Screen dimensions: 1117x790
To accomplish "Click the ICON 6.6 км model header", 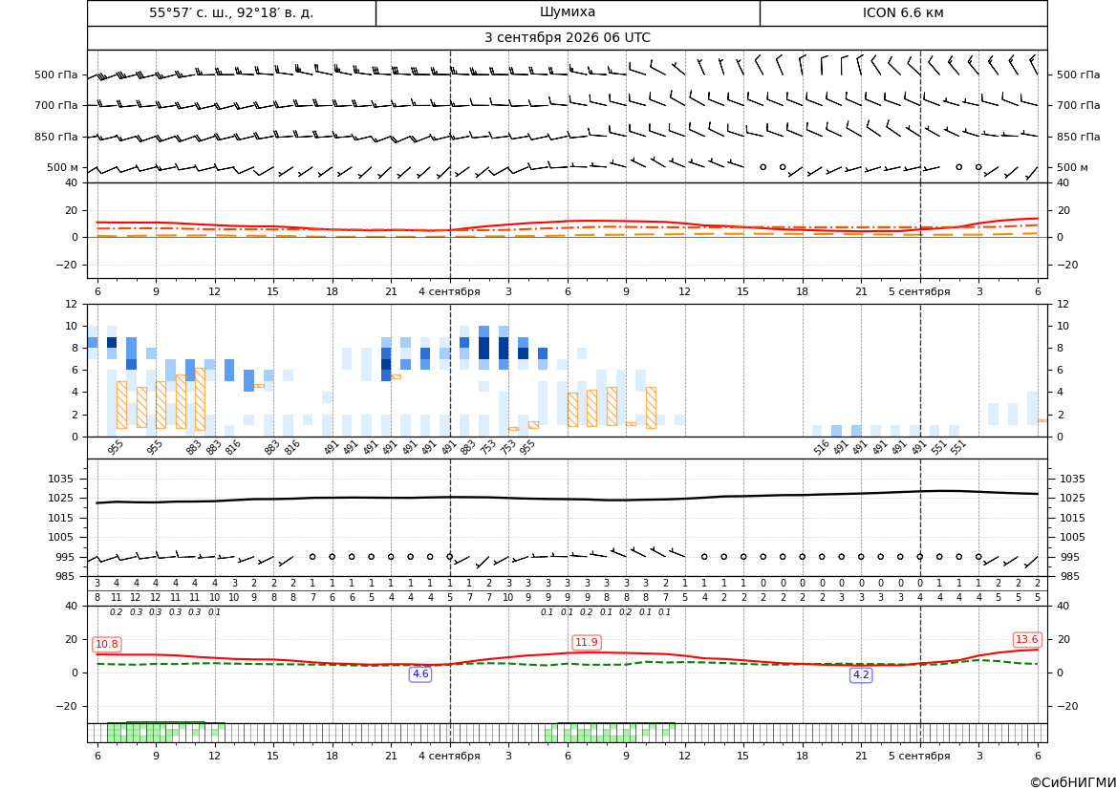I will (903, 12).
